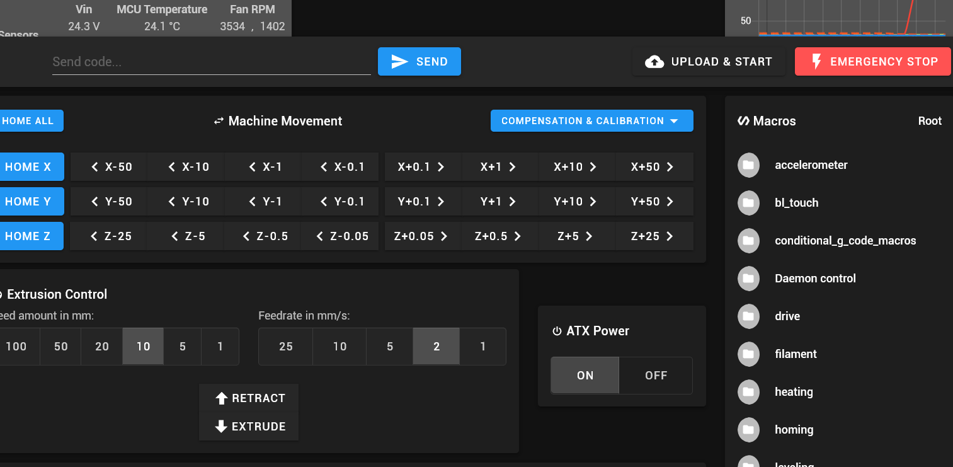This screenshot has width=953, height=467.
Task: Move X axis by +10
Action: tap(577, 167)
